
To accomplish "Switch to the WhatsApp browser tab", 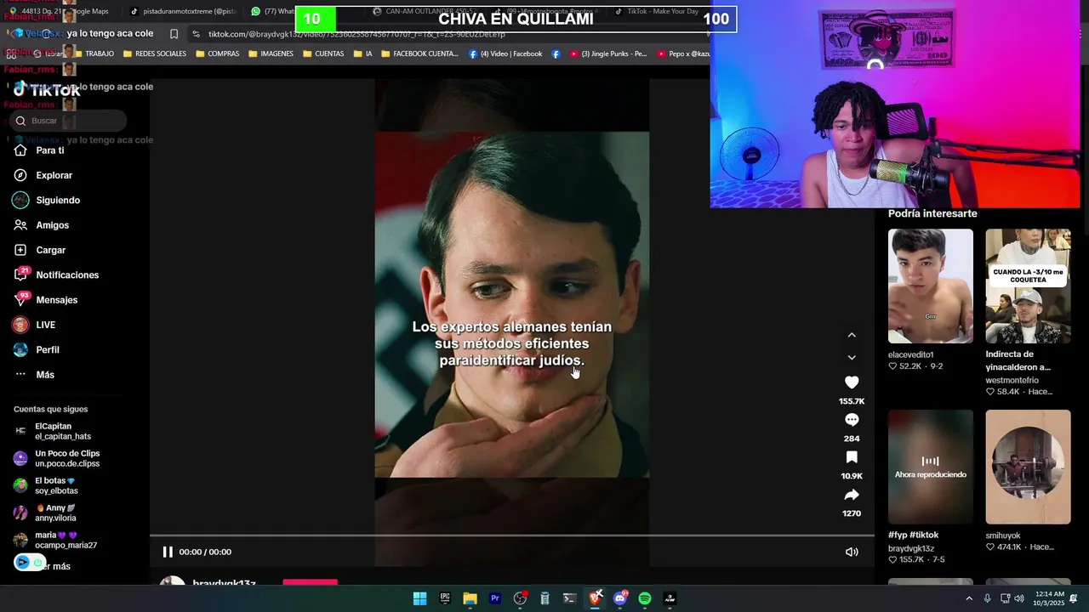I will pyautogui.click(x=272, y=12).
